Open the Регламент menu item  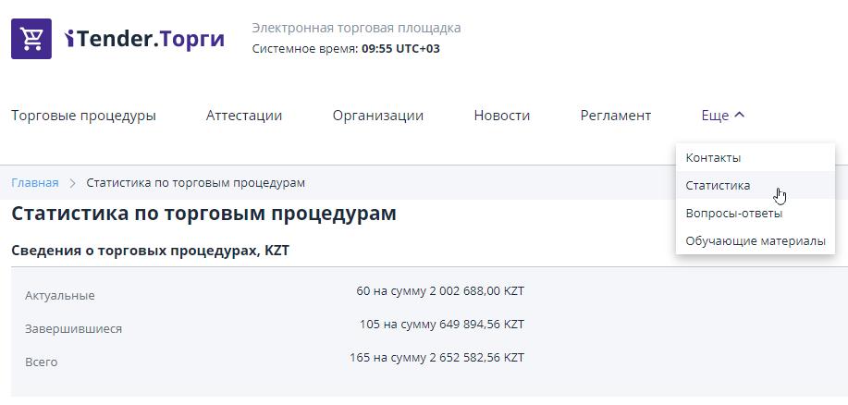click(x=615, y=116)
